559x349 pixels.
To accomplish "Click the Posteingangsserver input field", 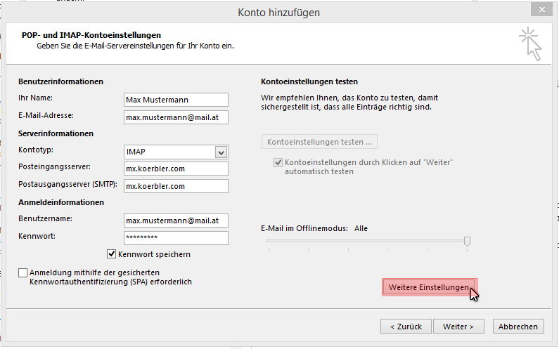I will [176, 169].
